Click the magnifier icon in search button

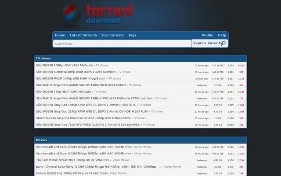pyautogui.click(x=223, y=43)
